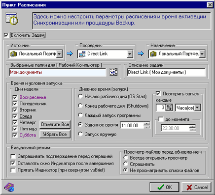215x195 pixels.
Task: Uncheck Среда day
Action: pyautogui.click(x=15, y=116)
